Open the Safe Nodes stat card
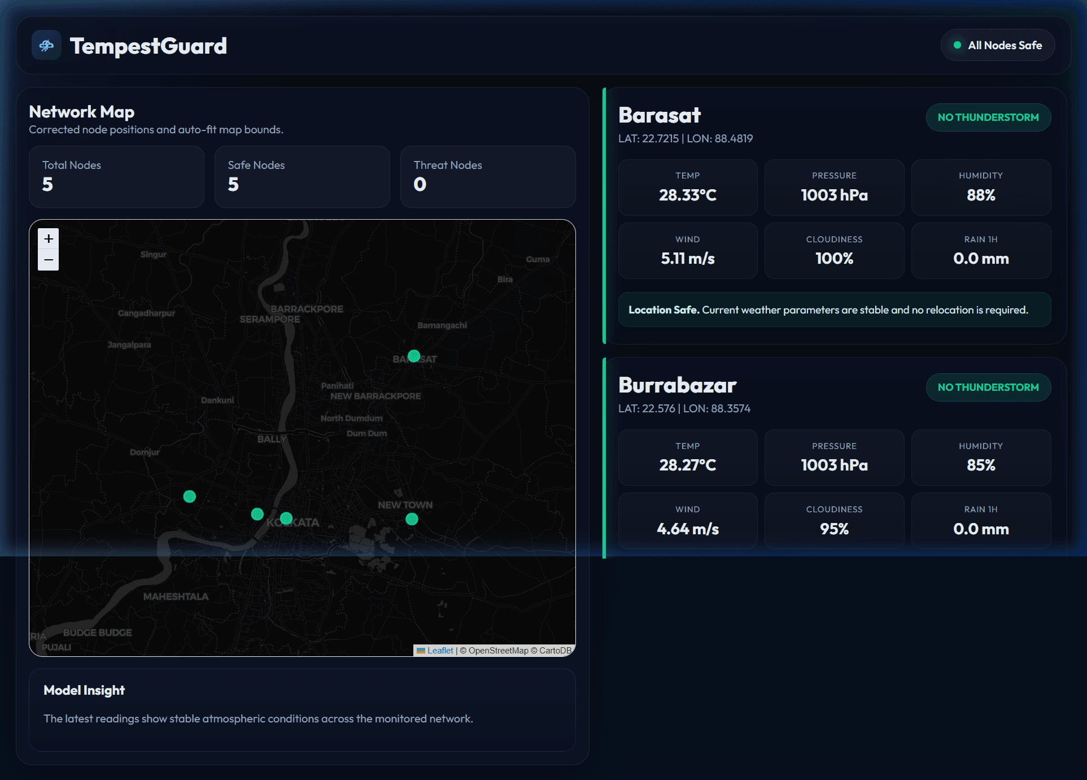Image resolution: width=1087 pixels, height=780 pixels. coord(302,177)
